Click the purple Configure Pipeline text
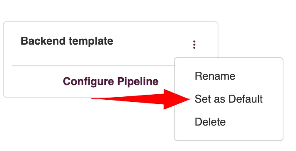296x151 pixels. point(110,81)
